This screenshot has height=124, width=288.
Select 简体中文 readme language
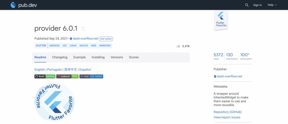pyautogui.click(x=71, y=70)
